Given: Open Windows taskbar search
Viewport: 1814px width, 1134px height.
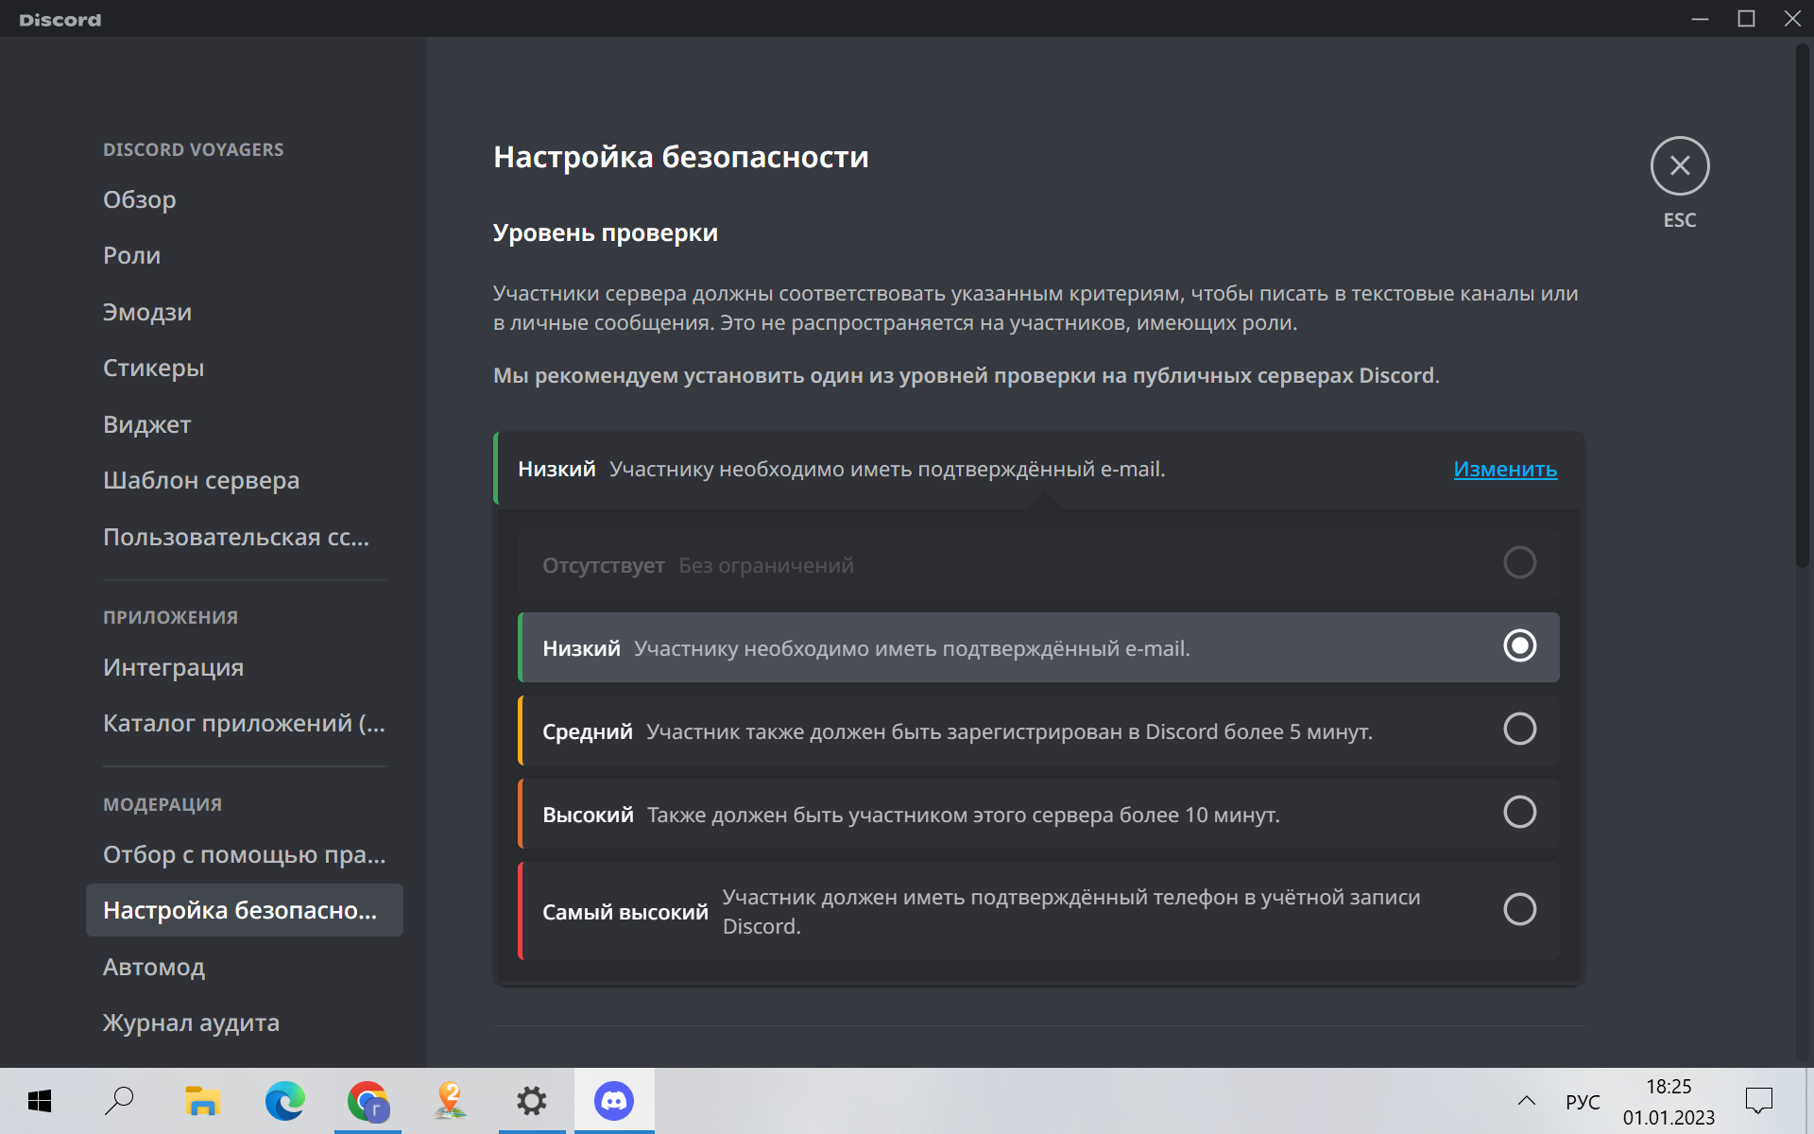Looking at the screenshot, I should (x=120, y=1101).
